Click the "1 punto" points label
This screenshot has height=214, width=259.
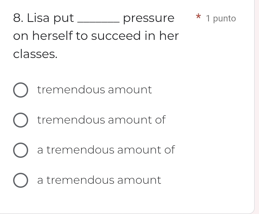tap(221, 18)
